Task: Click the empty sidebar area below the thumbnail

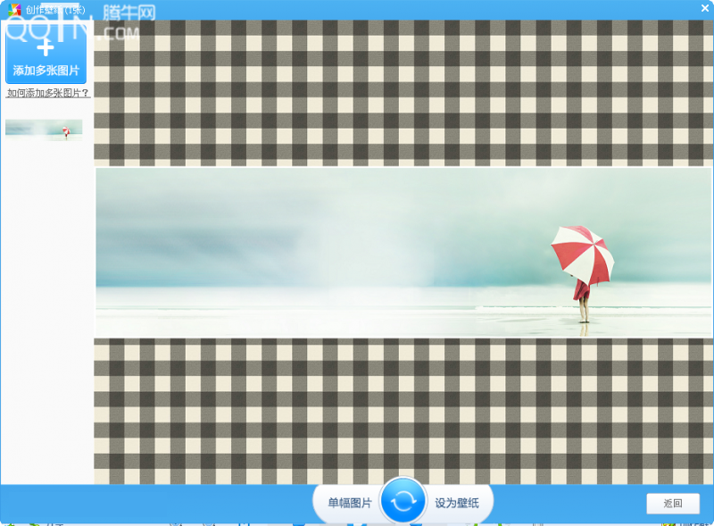Action: 46,313
